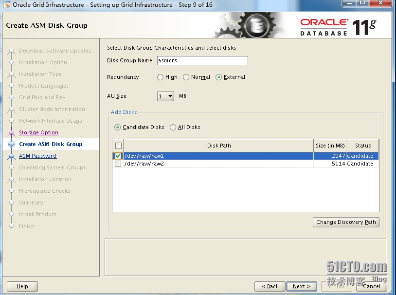Click Finish step in sidebar
Viewport: 396px width, 295px height.
[x=27, y=226]
